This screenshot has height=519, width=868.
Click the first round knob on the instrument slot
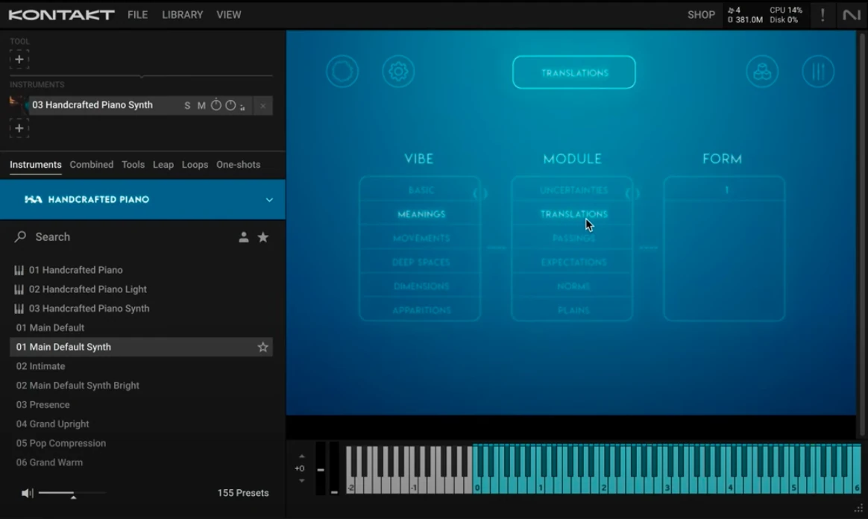(216, 105)
